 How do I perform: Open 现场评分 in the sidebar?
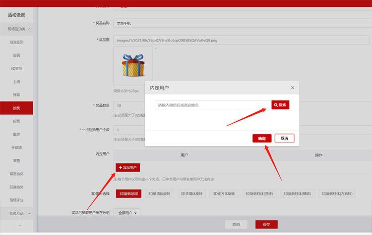coord(16,200)
